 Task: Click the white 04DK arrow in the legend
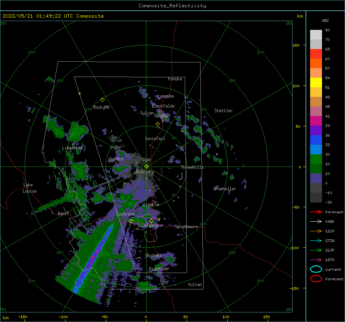316,222
